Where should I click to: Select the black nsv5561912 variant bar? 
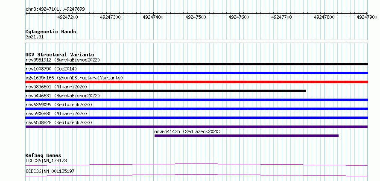coord(196,64)
